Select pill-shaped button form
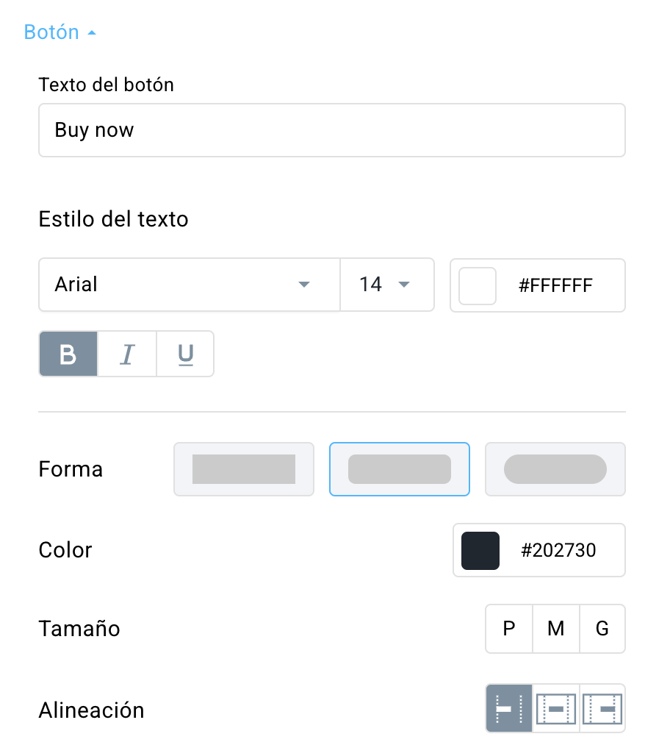The width and height of the screenshot is (670, 756). point(555,469)
